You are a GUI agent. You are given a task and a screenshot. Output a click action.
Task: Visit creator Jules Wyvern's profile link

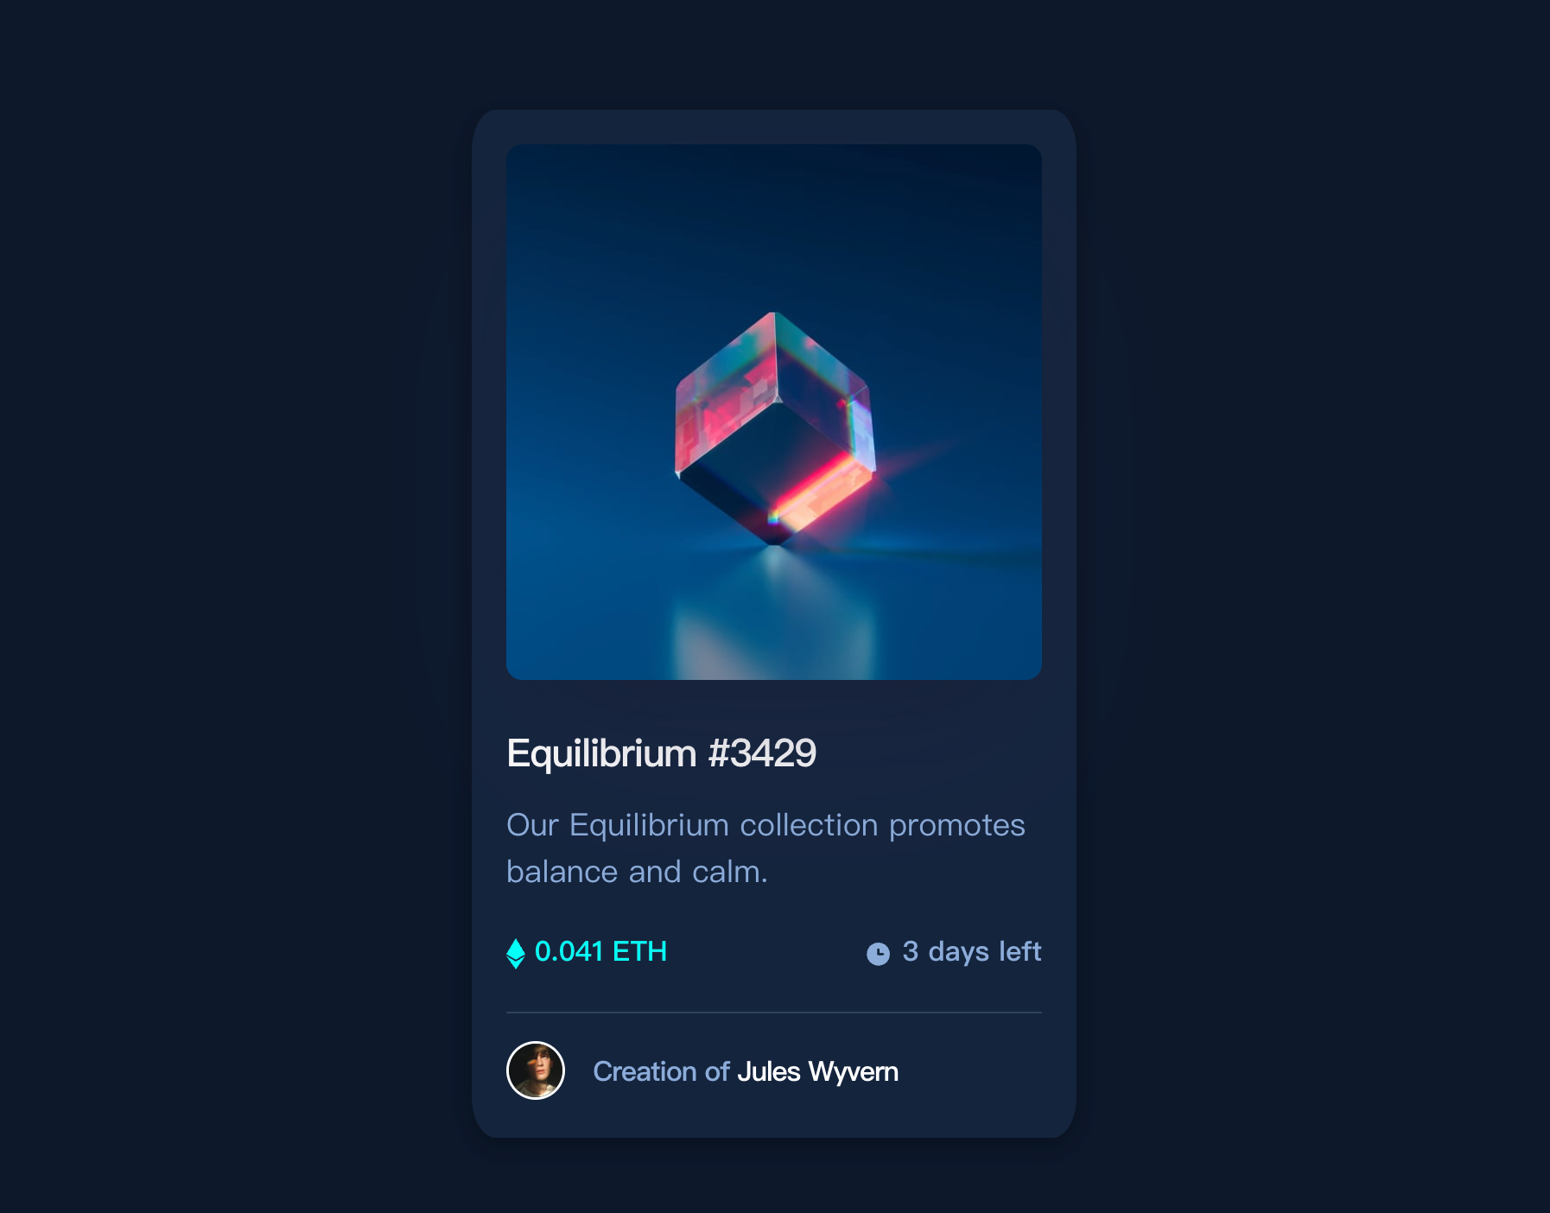[x=817, y=1071]
